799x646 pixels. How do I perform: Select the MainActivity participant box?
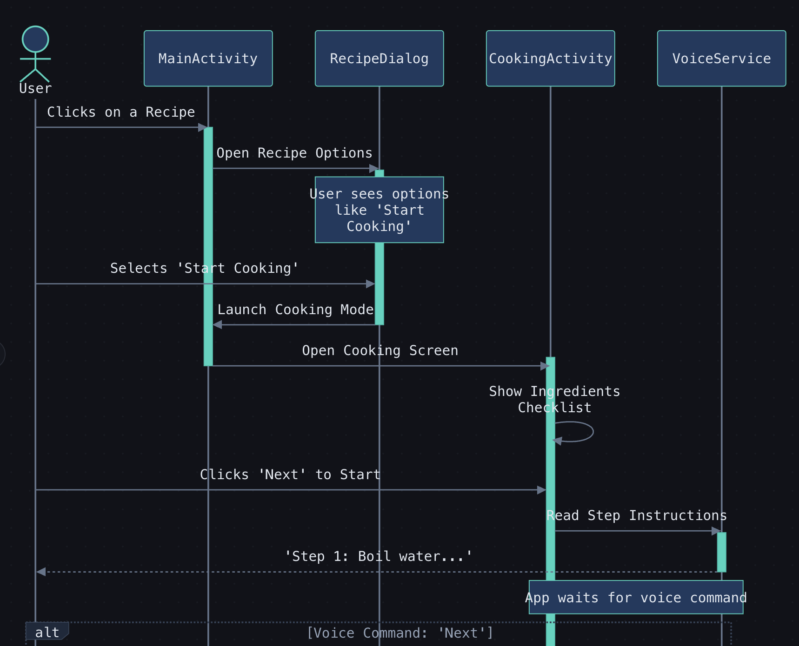(208, 59)
